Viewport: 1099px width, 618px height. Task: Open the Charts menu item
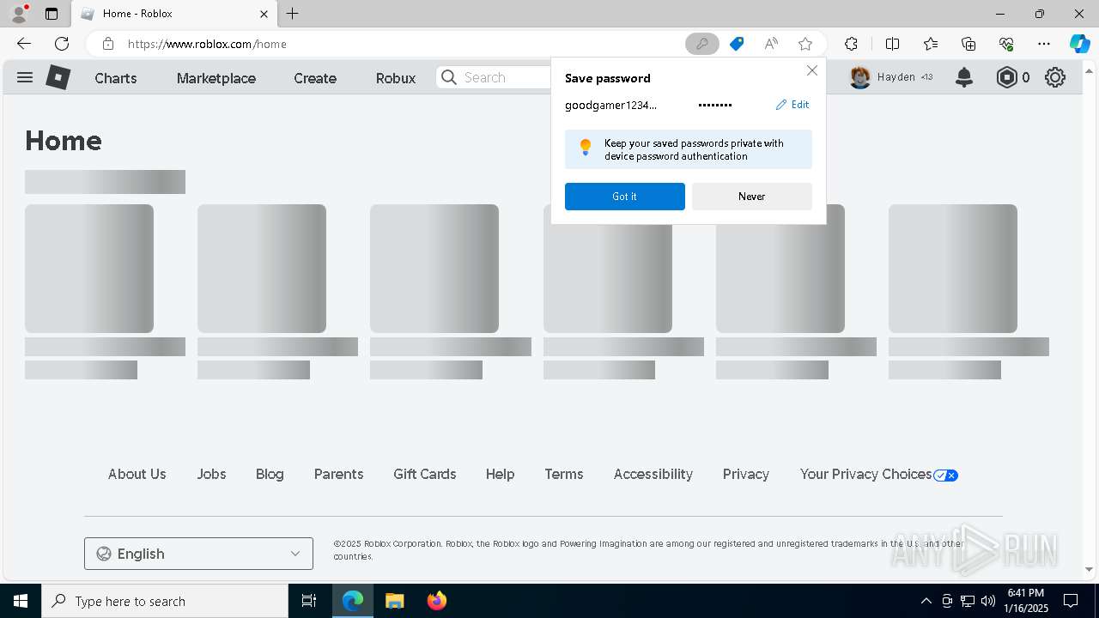click(116, 78)
